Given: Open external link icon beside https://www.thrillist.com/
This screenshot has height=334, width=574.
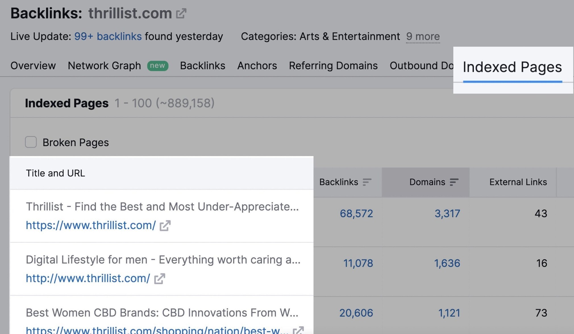Looking at the screenshot, I should pos(165,226).
